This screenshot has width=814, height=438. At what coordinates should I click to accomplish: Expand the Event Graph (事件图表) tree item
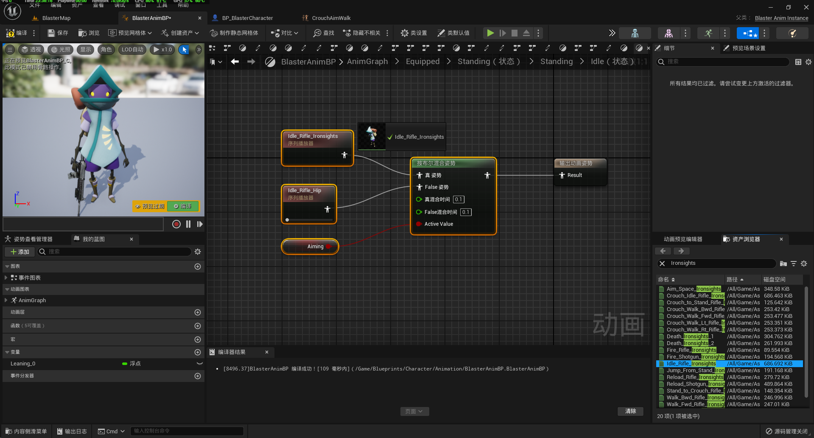(6, 278)
